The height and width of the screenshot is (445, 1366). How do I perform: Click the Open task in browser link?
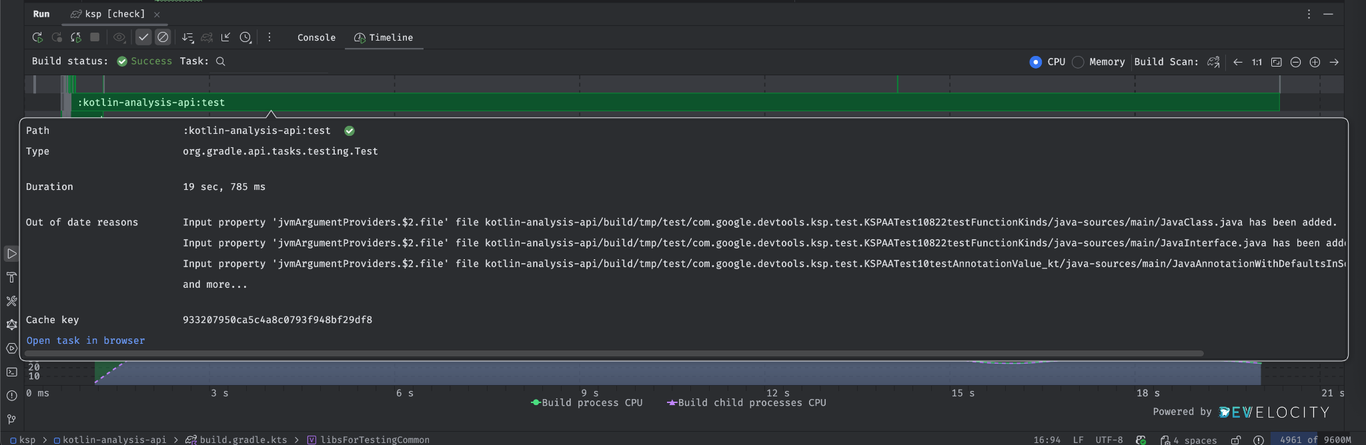tap(85, 340)
